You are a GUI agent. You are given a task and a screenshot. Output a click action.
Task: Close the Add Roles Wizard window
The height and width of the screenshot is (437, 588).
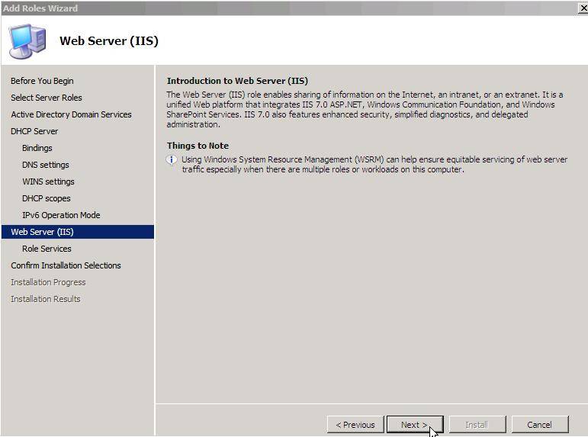[x=583, y=8]
